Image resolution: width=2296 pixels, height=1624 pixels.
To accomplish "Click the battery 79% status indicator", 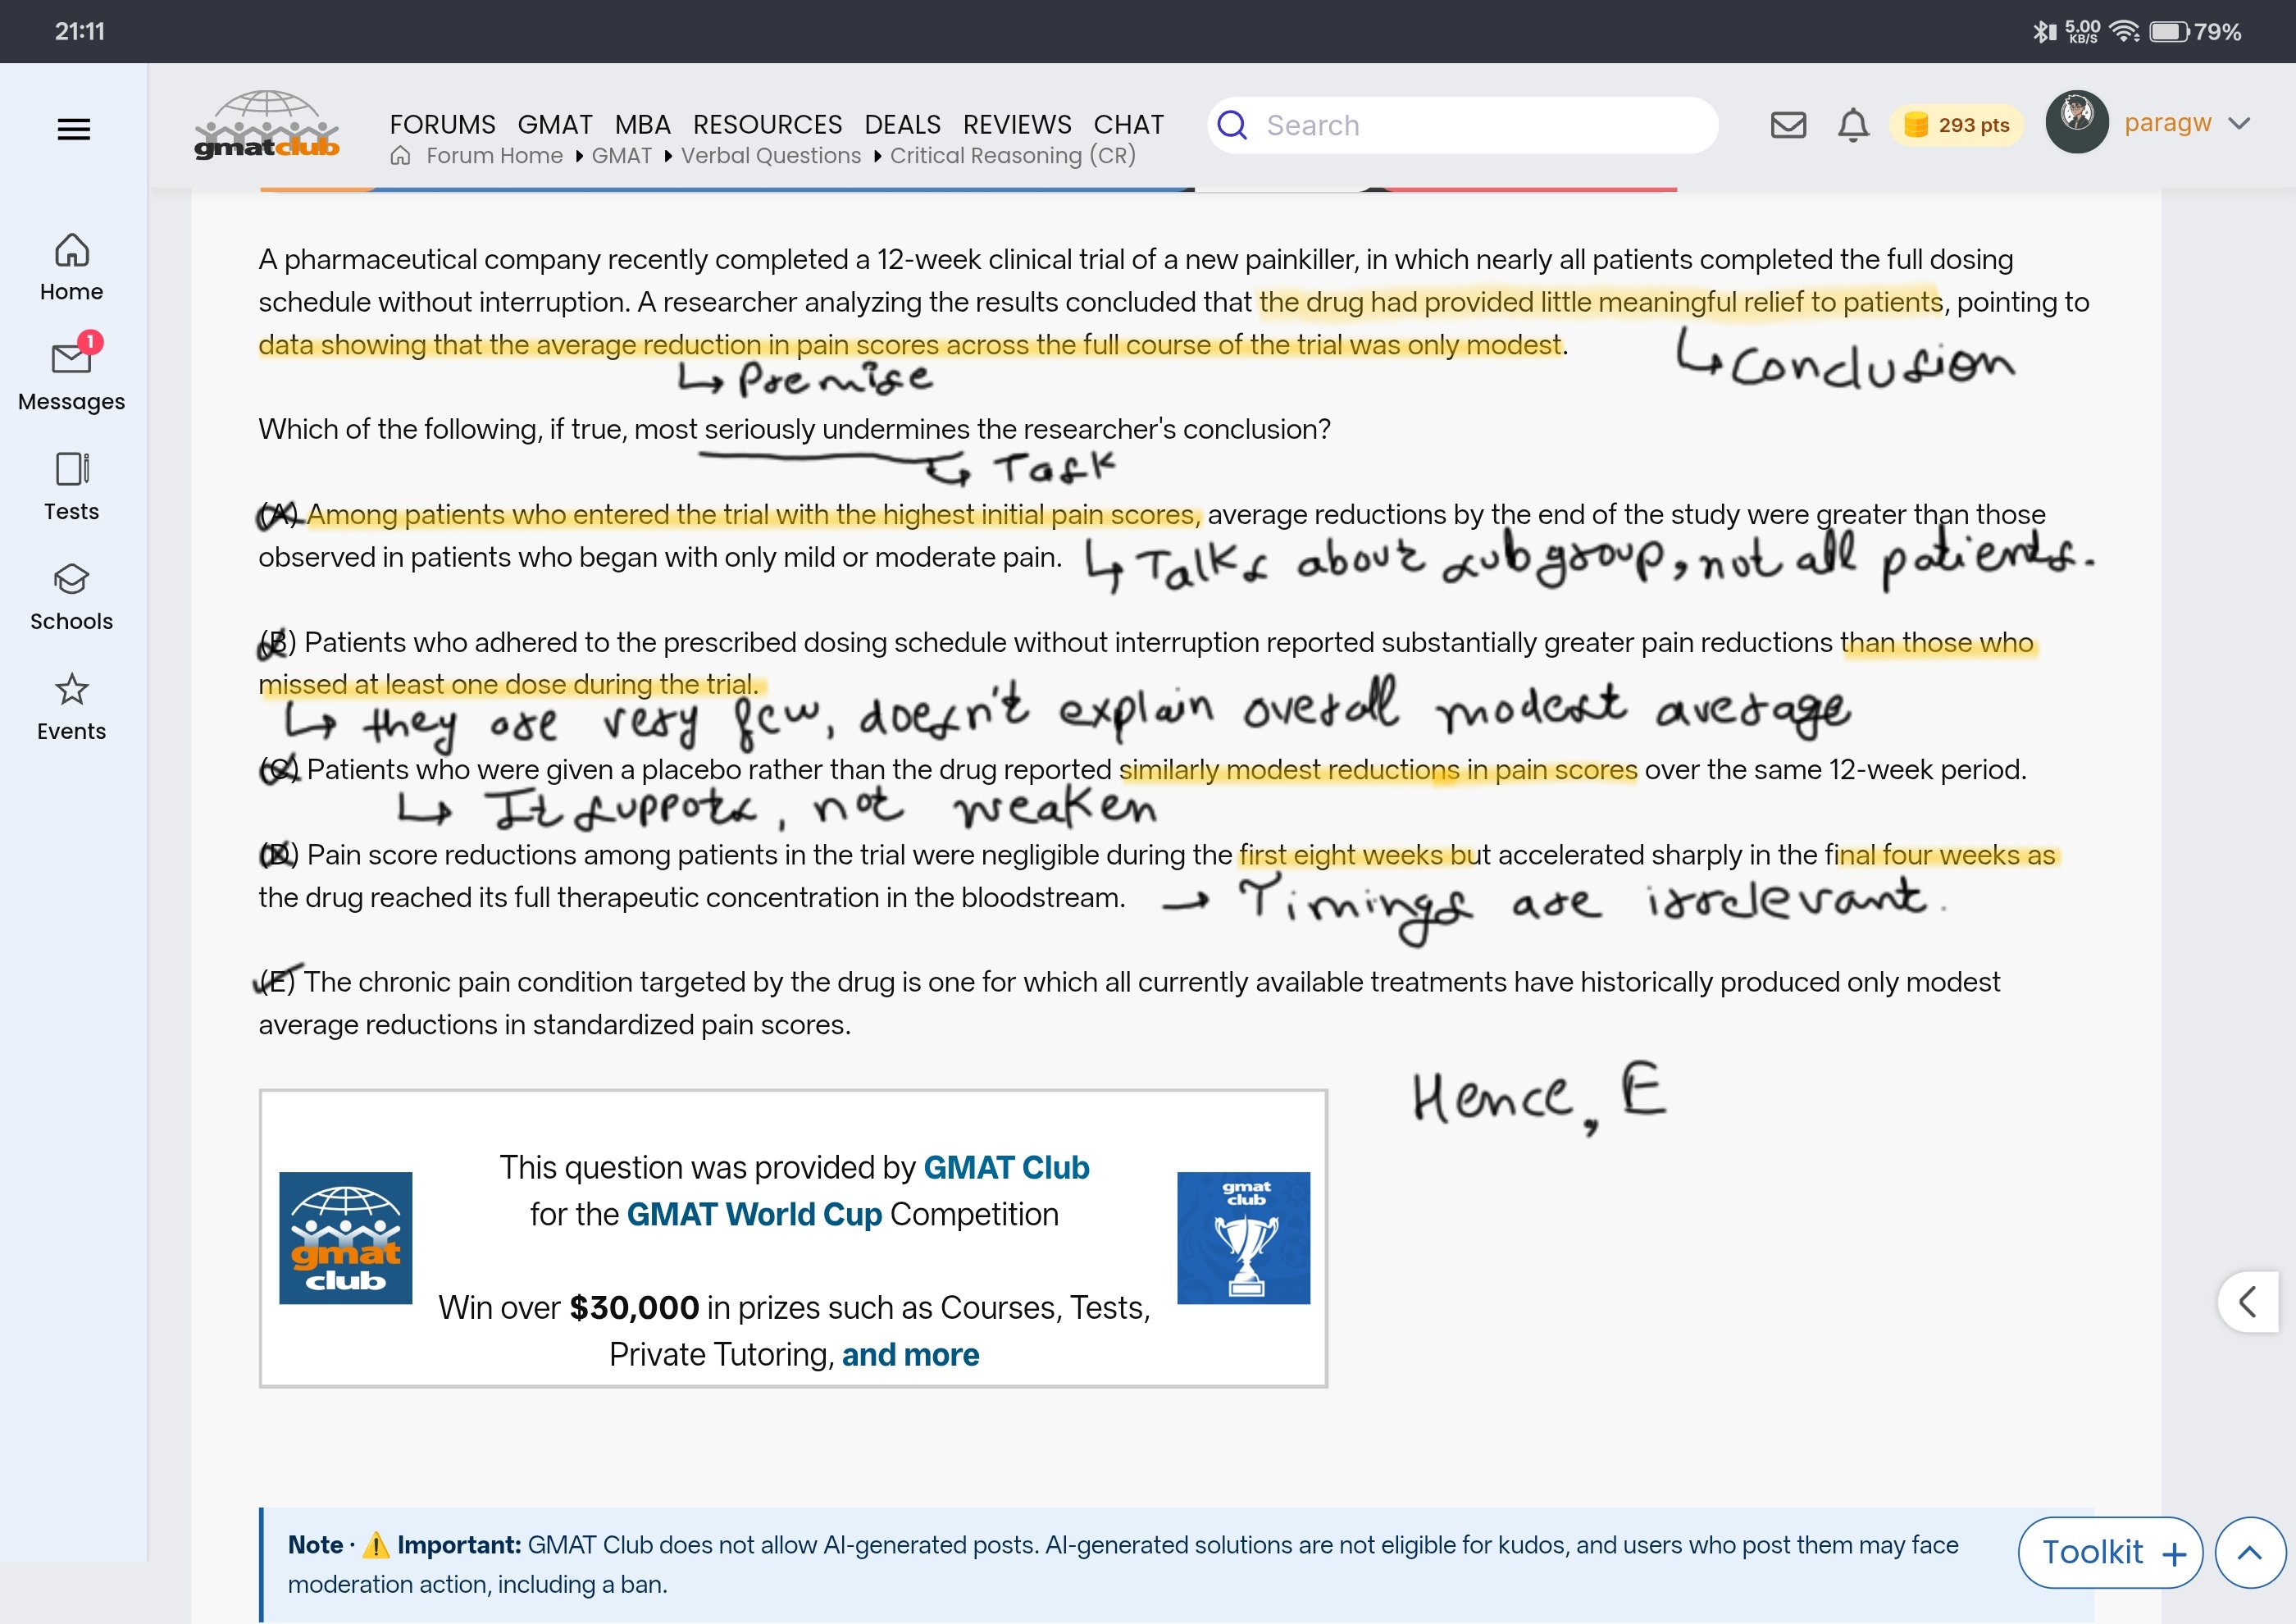I will [x=2195, y=32].
